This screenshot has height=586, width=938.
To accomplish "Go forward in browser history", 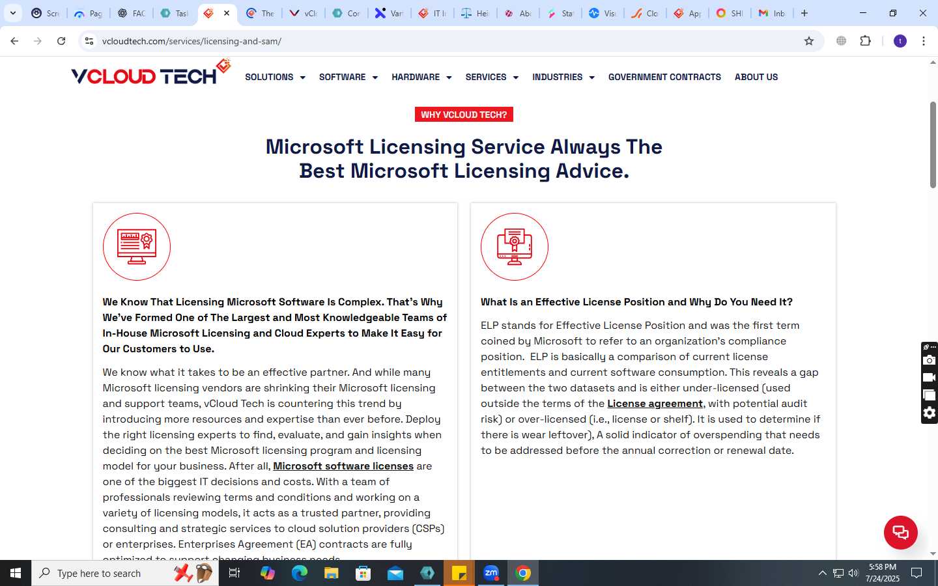I will tap(38, 41).
